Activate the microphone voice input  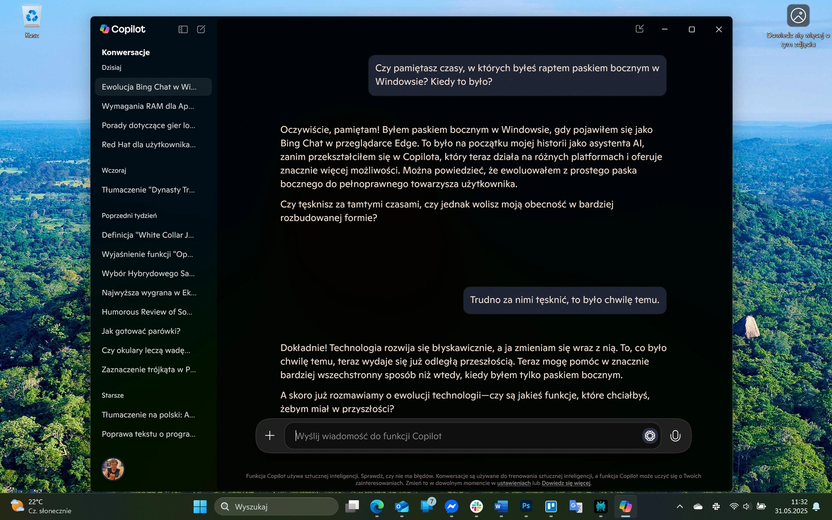[675, 436]
